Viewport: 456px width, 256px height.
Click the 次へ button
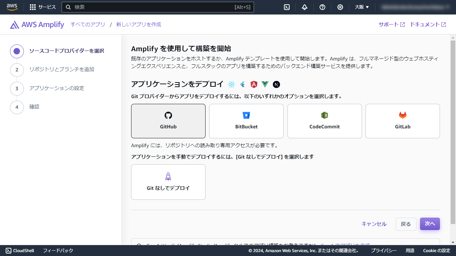pyautogui.click(x=430, y=224)
